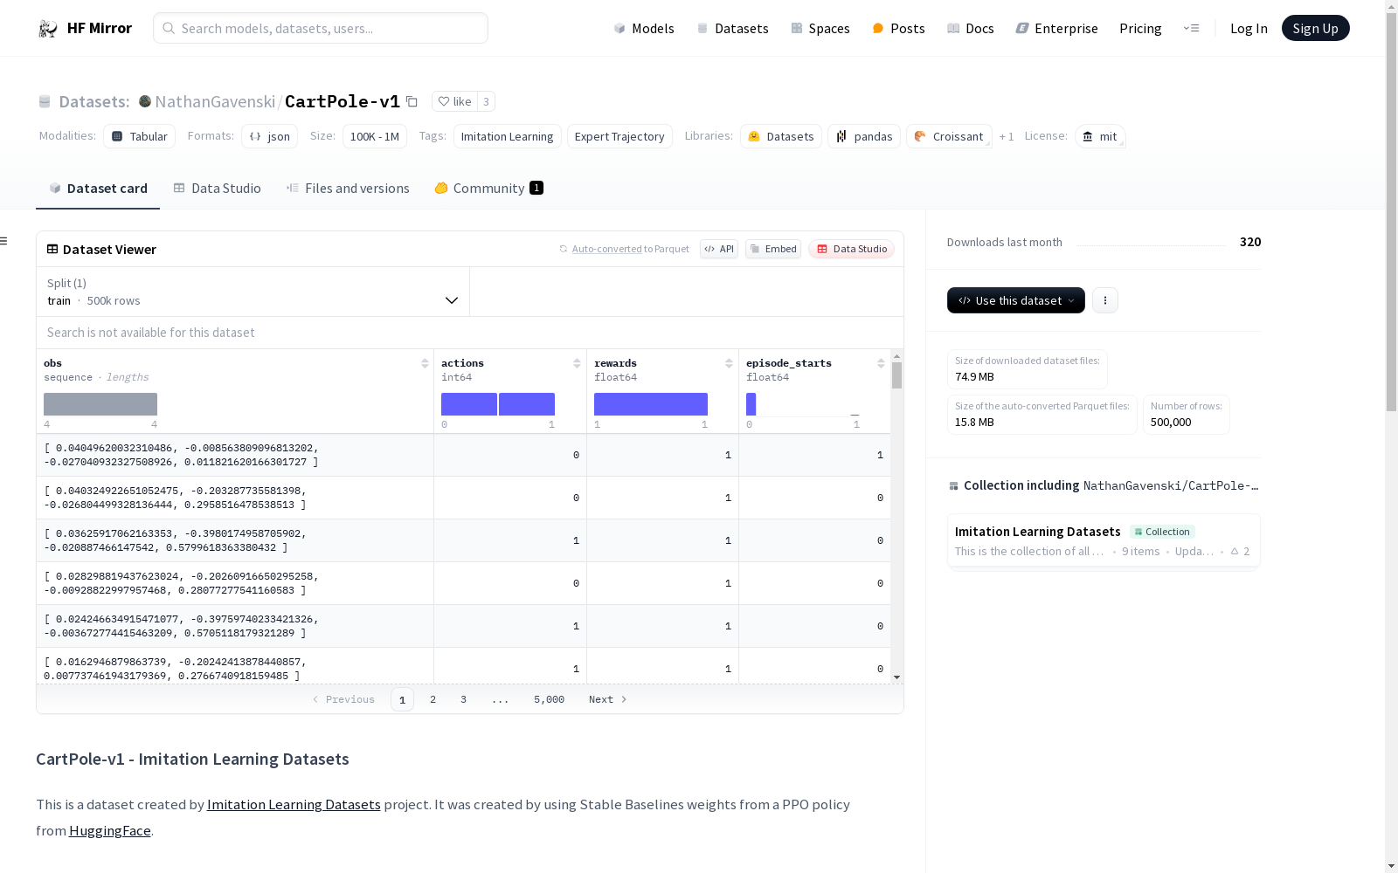Select the Dataset card tab
The height and width of the screenshot is (873, 1398).
coord(98,189)
